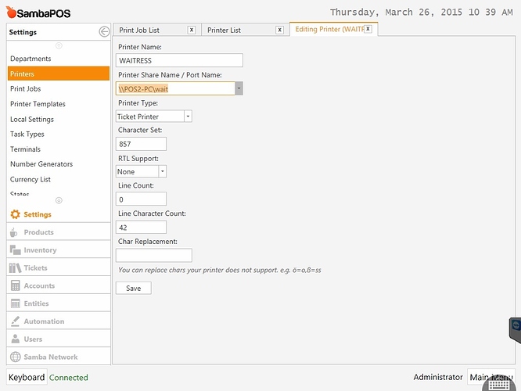Click the SambaPOS logo
This screenshot has width=521, height=391.
[x=38, y=13]
